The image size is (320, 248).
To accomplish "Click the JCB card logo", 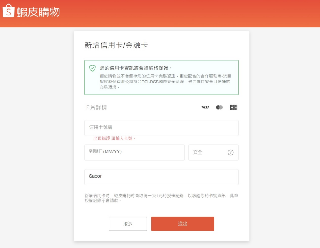I will tap(233, 107).
